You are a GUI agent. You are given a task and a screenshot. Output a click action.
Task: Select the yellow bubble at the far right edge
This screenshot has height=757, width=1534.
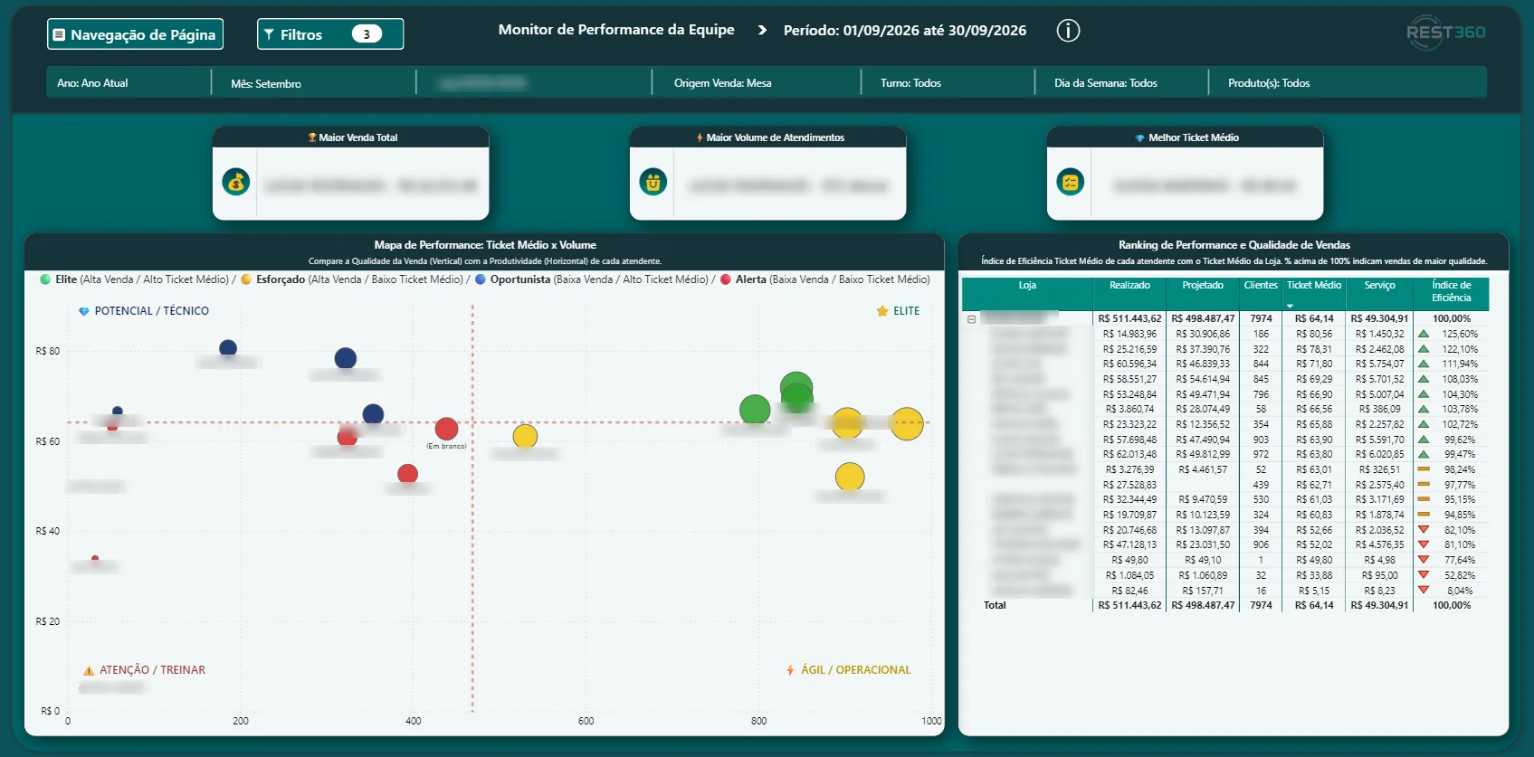(x=907, y=423)
